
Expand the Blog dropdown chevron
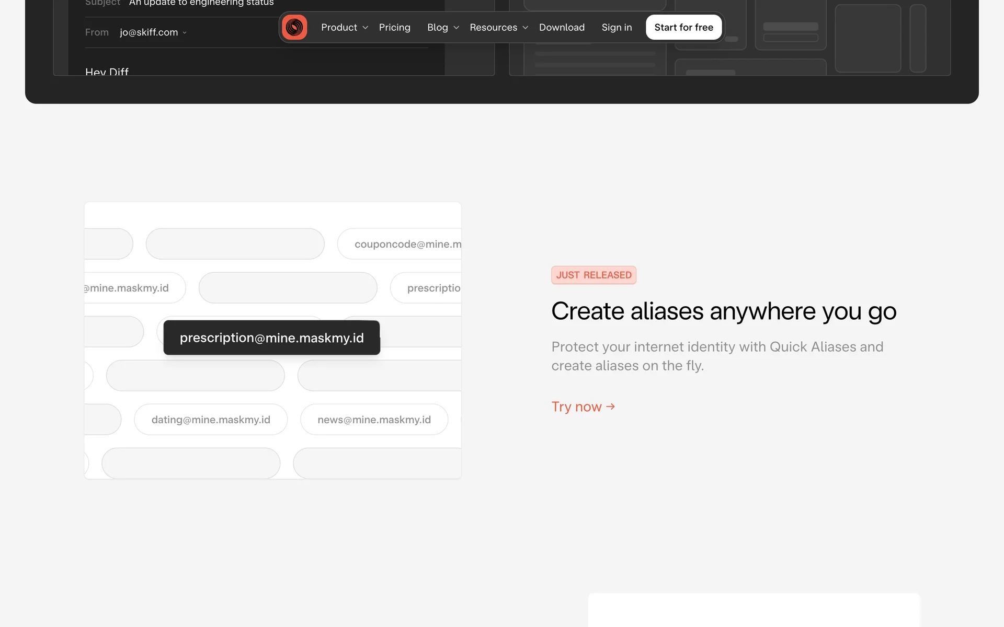(457, 28)
